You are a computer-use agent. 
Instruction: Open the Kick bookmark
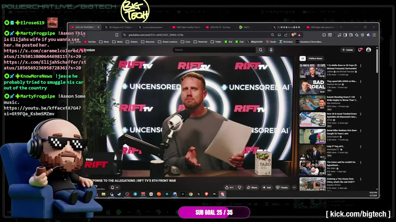[x=229, y=42]
